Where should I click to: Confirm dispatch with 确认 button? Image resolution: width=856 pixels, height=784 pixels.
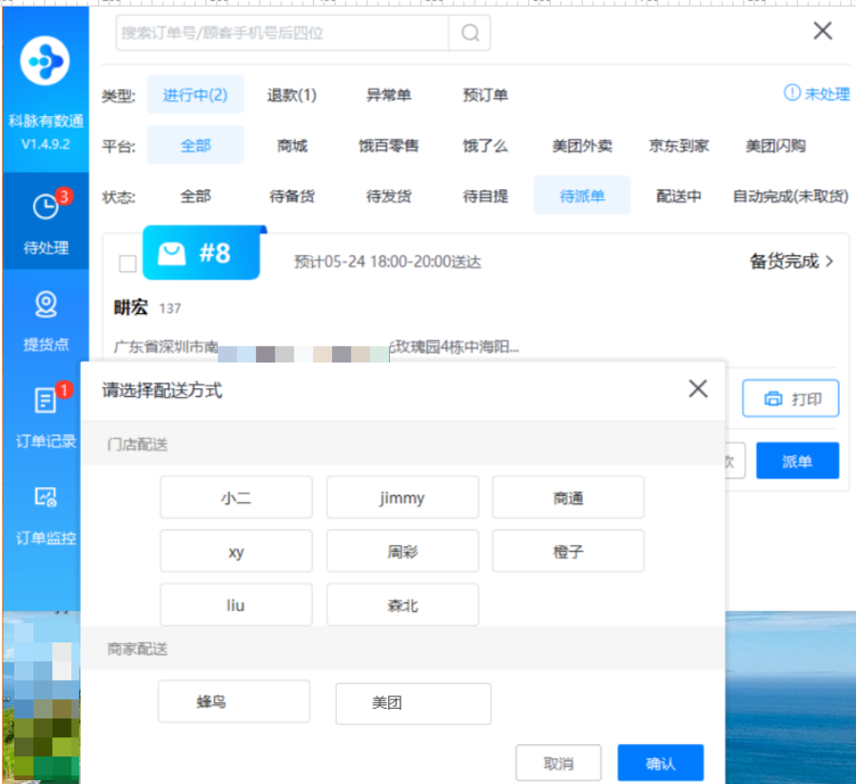[x=660, y=761]
